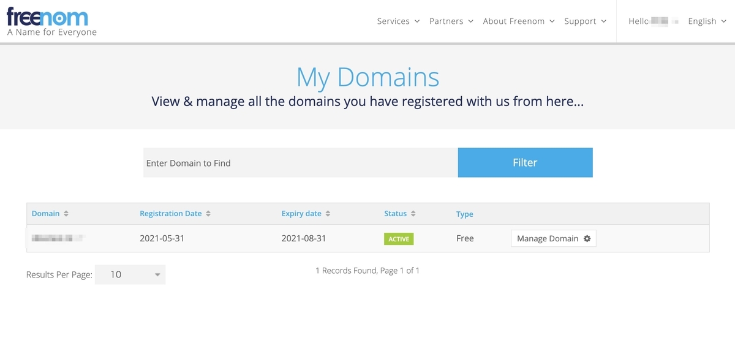Open the Partners menu

pos(451,21)
